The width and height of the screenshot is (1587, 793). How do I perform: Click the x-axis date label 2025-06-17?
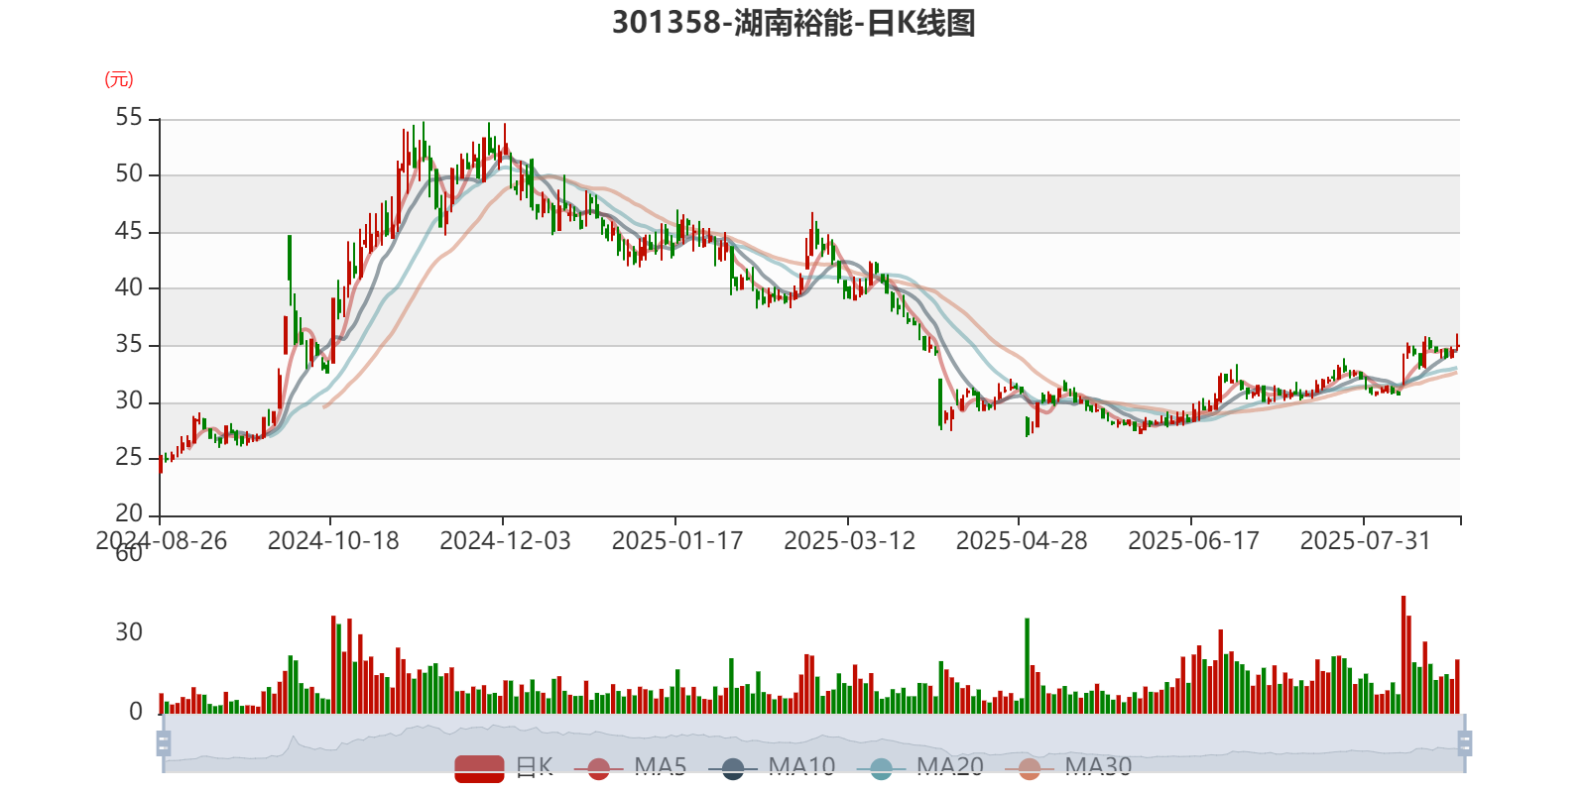(x=1193, y=541)
